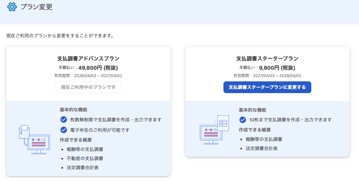Click the 枚数無制限で支払調書を作成・出力できます text

tap(116, 119)
